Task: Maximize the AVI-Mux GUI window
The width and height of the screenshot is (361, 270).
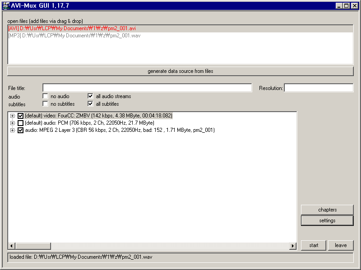Action: tap(346, 6)
